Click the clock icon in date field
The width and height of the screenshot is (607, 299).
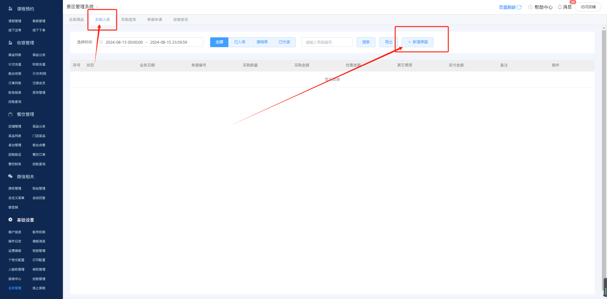tap(101, 42)
